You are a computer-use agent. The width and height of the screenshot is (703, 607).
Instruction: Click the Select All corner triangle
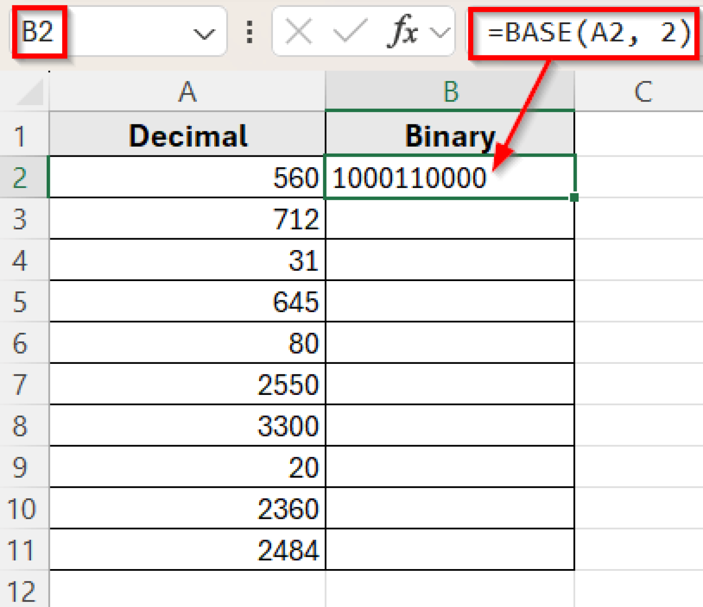click(x=31, y=92)
